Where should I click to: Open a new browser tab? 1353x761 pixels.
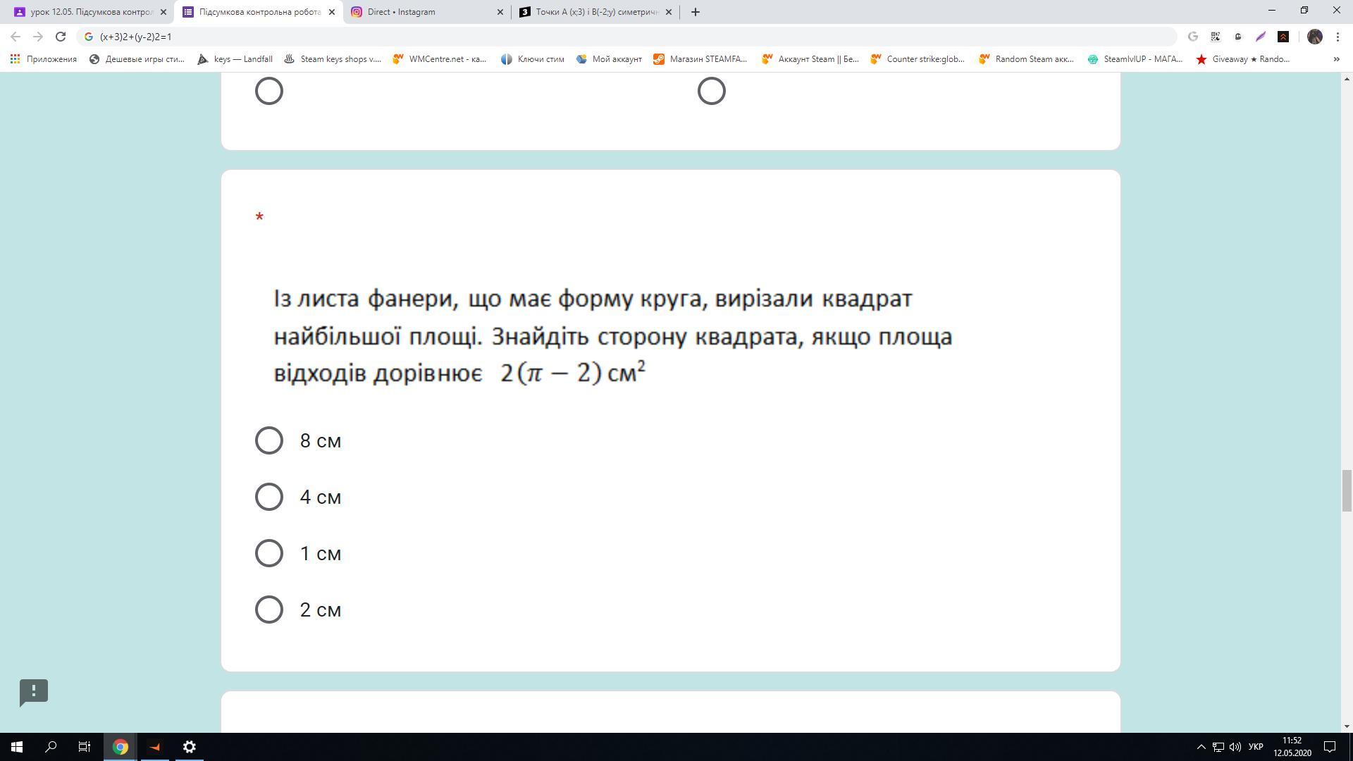coord(695,12)
